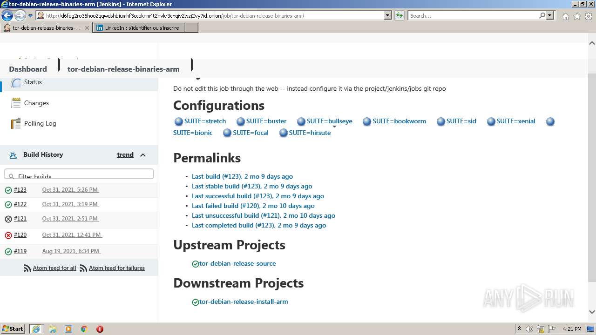
Task: Click blue ball icon beside SUITE=sid
Action: [441, 121]
